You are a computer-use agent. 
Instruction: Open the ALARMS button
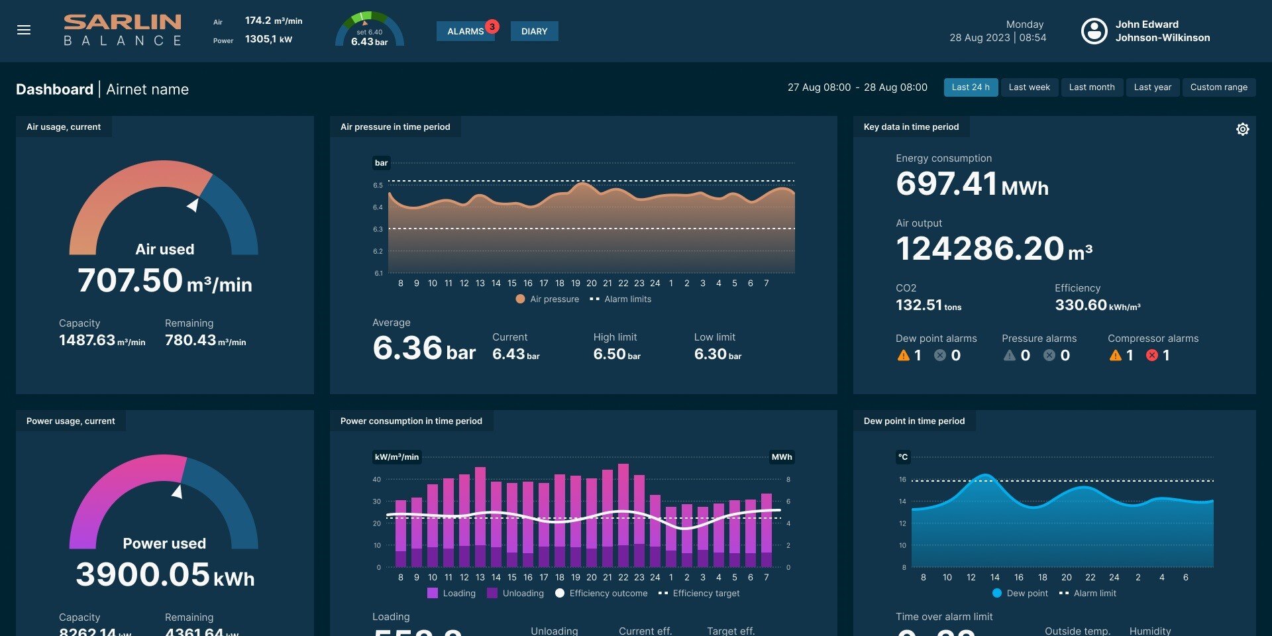point(464,32)
